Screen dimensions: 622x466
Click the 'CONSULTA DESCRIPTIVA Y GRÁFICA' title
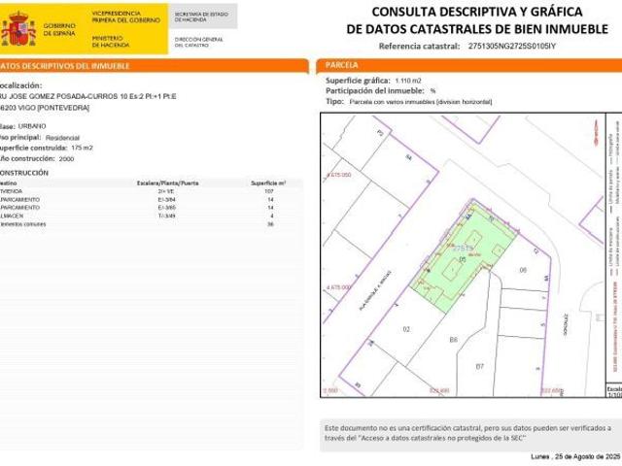click(477, 12)
